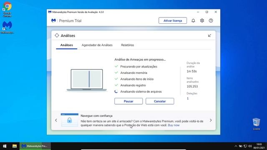Open the help question mark icon

[211, 20]
